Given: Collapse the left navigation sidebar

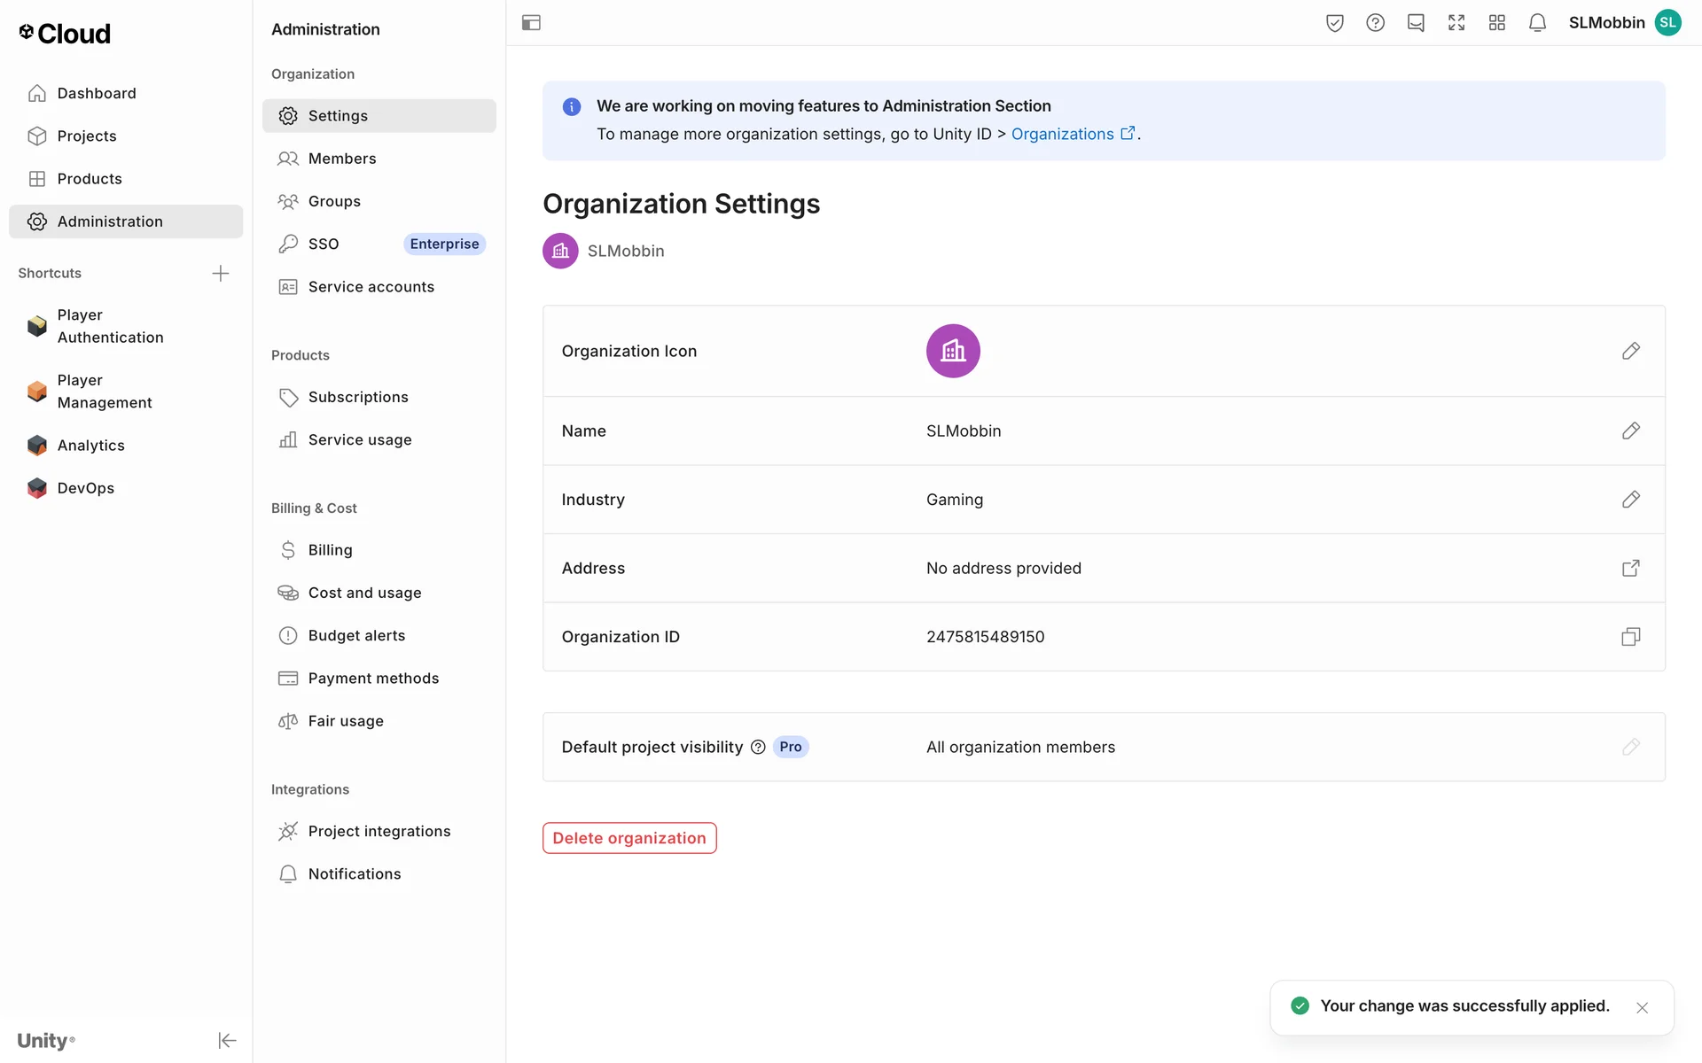Looking at the screenshot, I should point(227,1040).
